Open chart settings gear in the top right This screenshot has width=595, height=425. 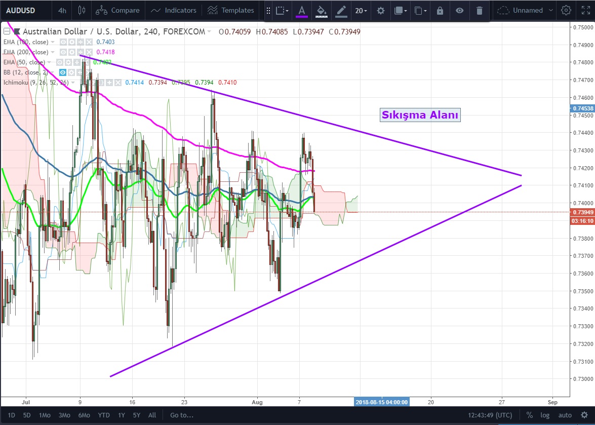[566, 10]
